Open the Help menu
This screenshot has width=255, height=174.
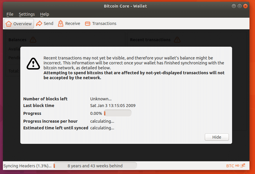tap(45, 14)
